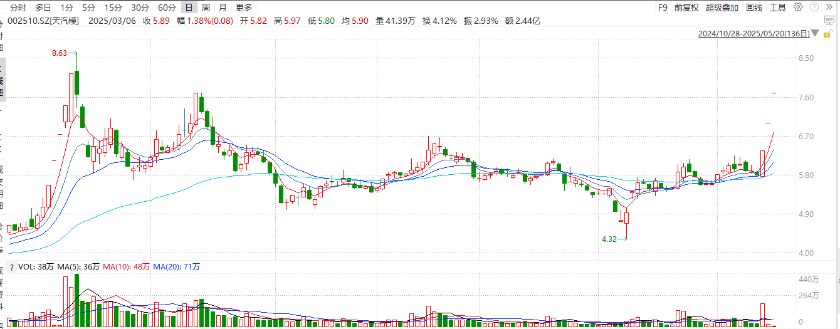Click the low price 5.80 value

(326, 21)
